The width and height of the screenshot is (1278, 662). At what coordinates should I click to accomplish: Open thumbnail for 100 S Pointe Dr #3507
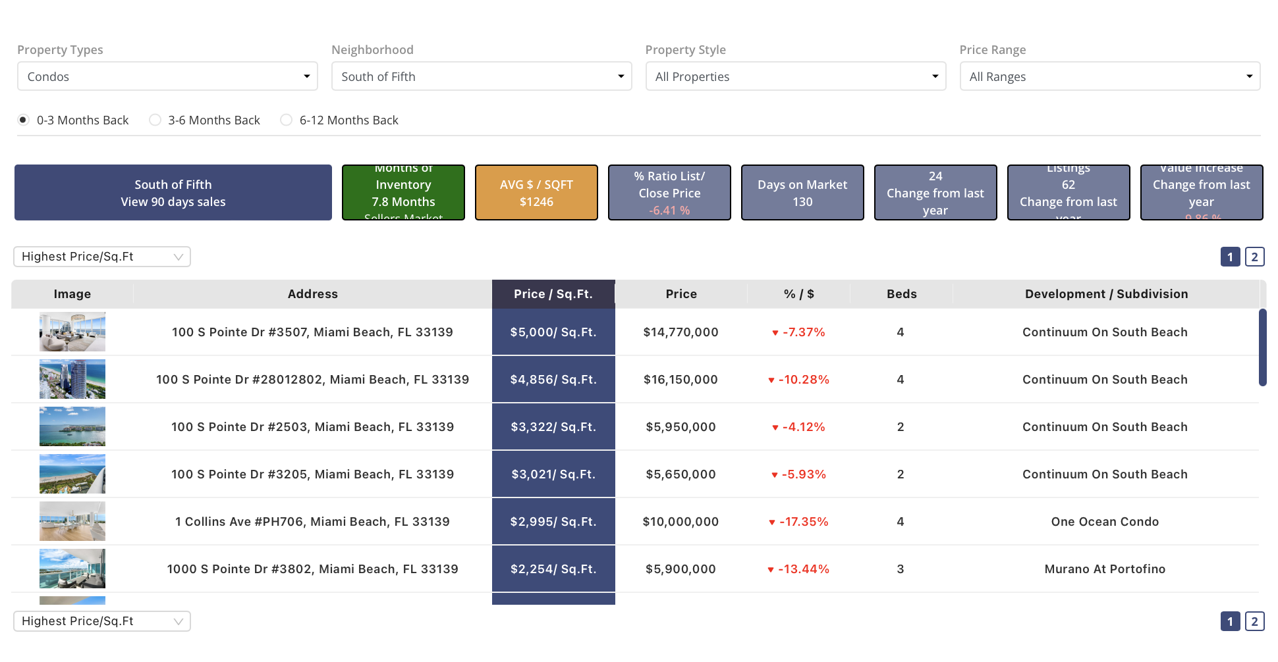(x=72, y=332)
